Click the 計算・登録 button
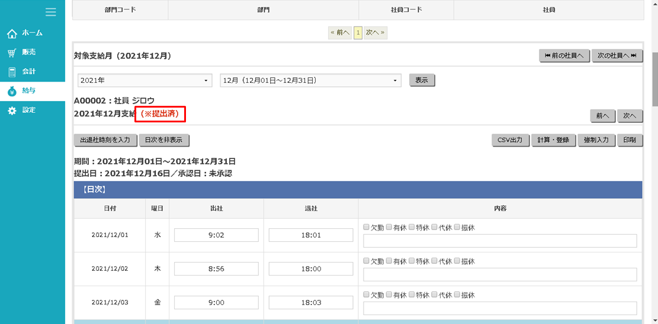The height and width of the screenshot is (324, 658). point(553,140)
